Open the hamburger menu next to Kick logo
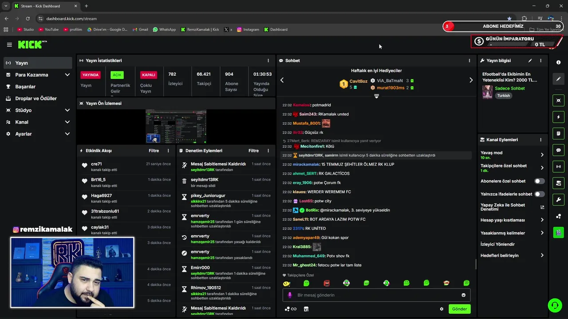This screenshot has width=568, height=319. click(x=9, y=45)
